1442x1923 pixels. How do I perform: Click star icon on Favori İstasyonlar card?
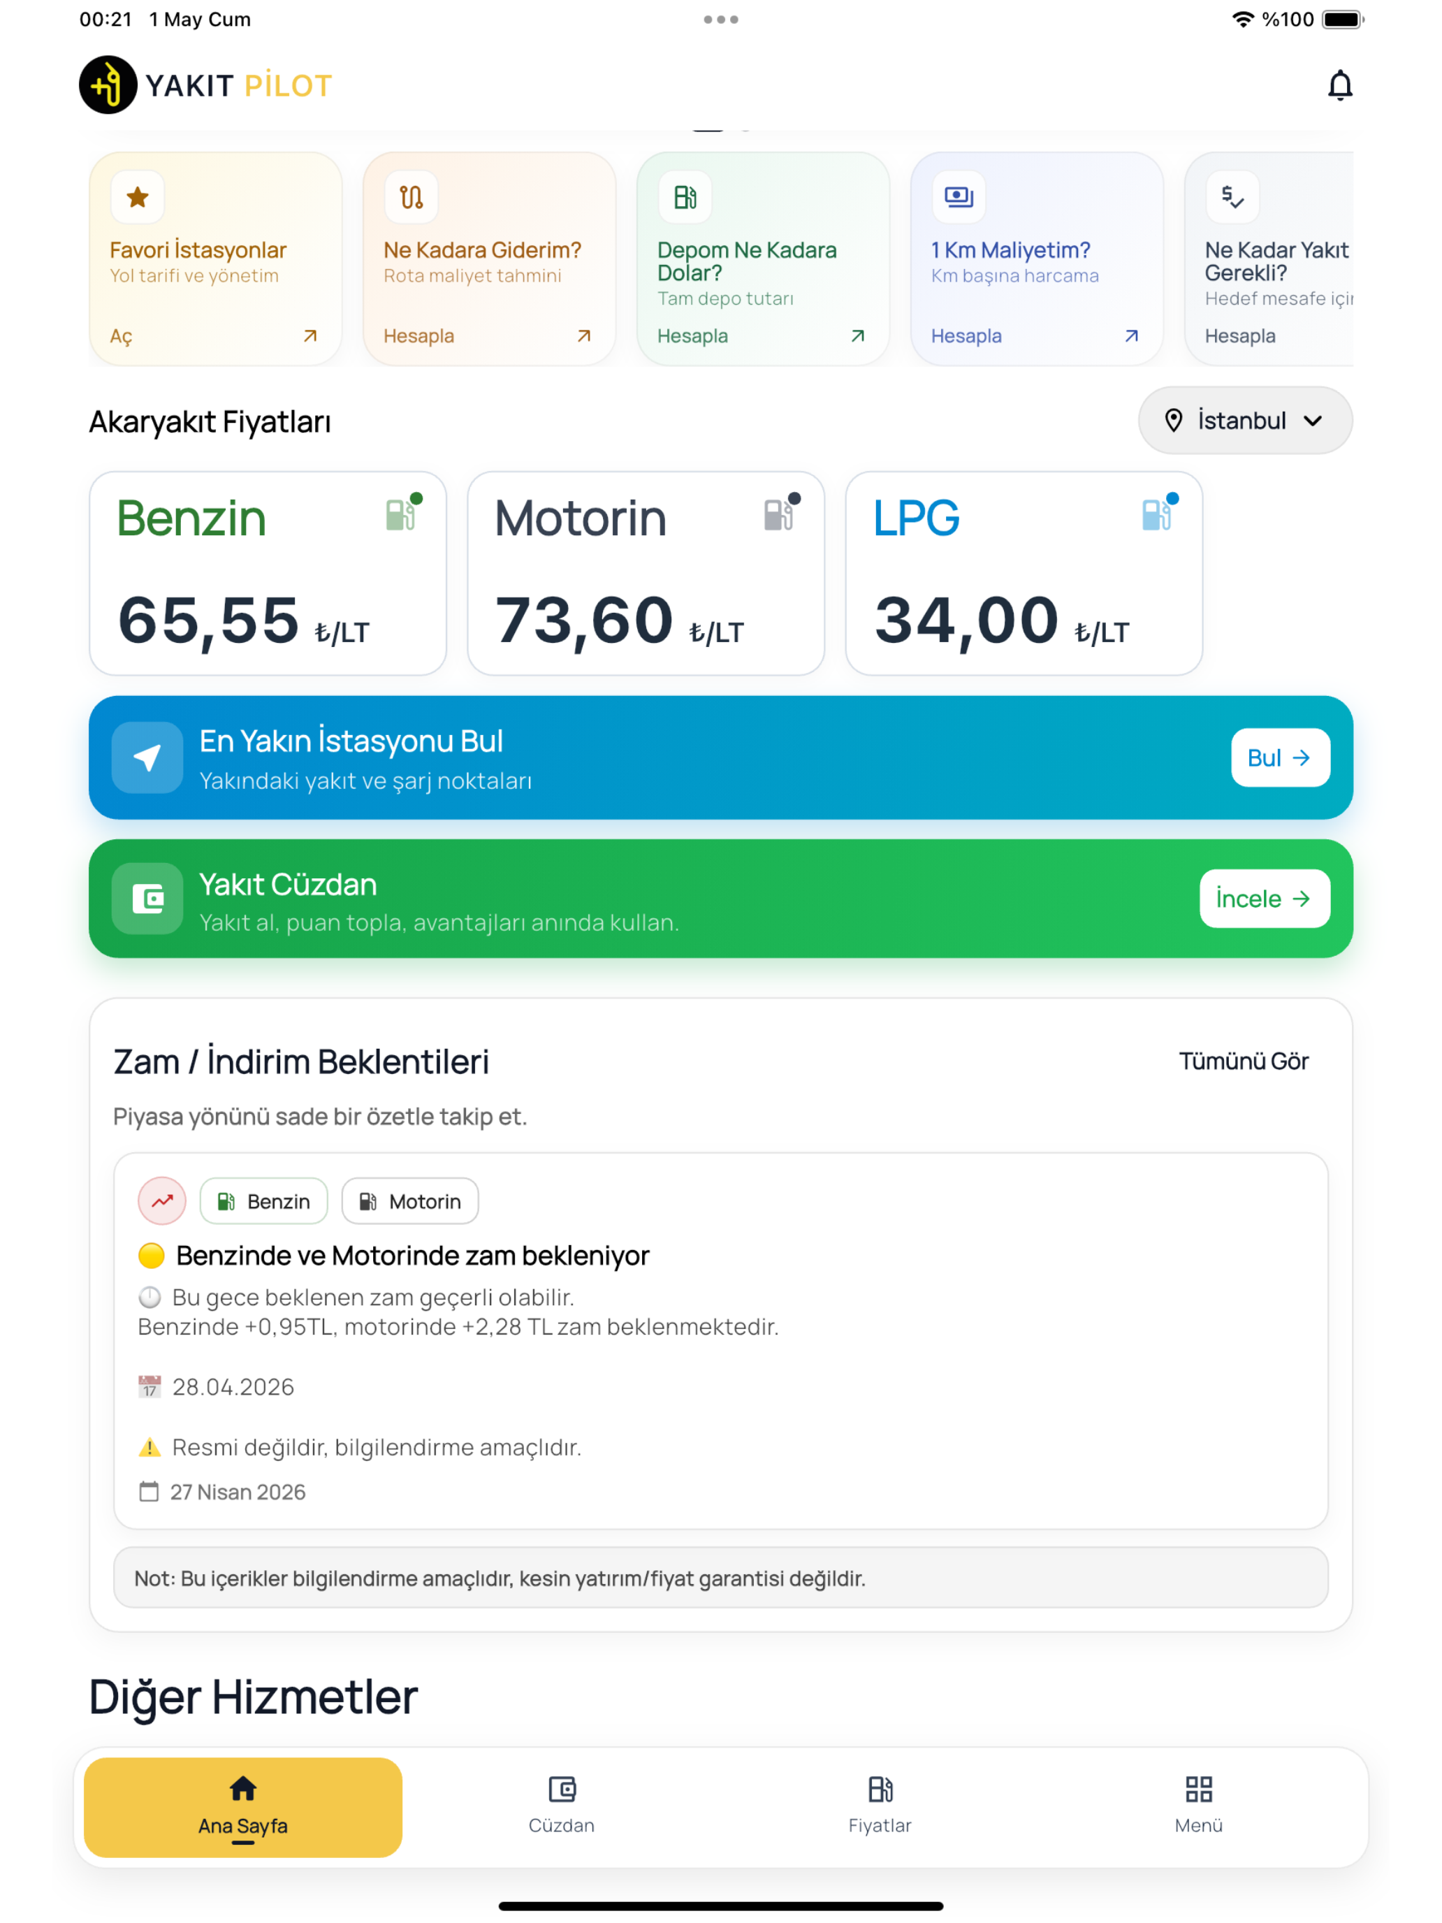coord(138,197)
